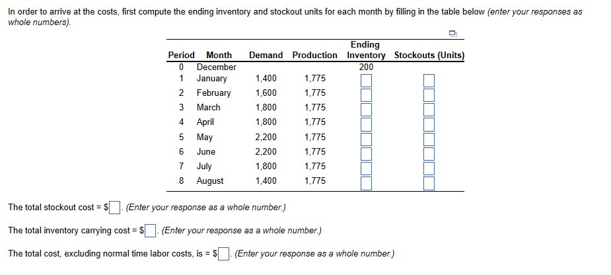Click the Demand column header
The height and width of the screenshot is (275, 611).
pos(266,56)
